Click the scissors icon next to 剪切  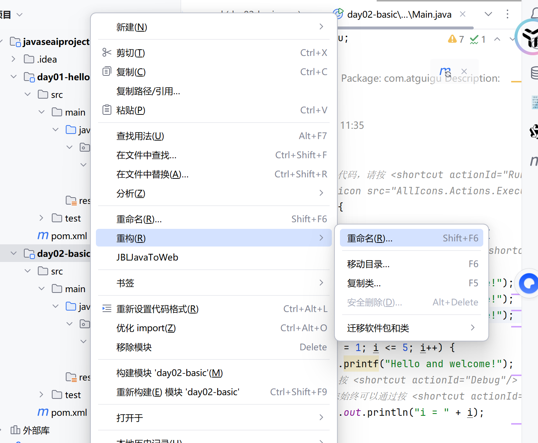coord(107,53)
